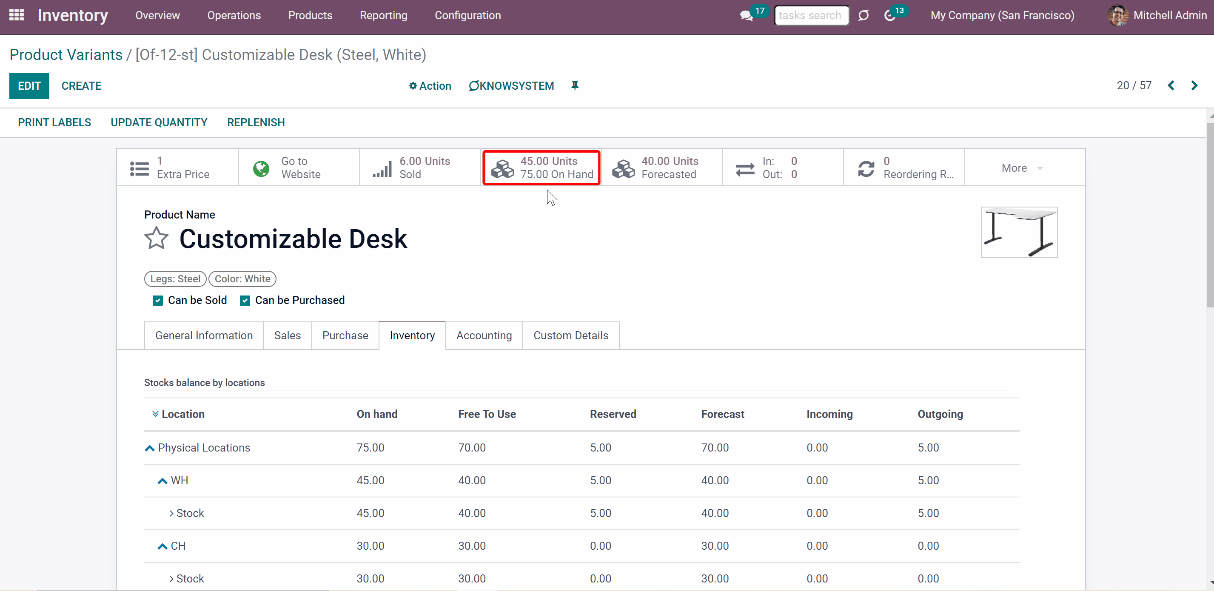Expand the Stock row under CH
The image size is (1214, 591).
tap(171, 579)
